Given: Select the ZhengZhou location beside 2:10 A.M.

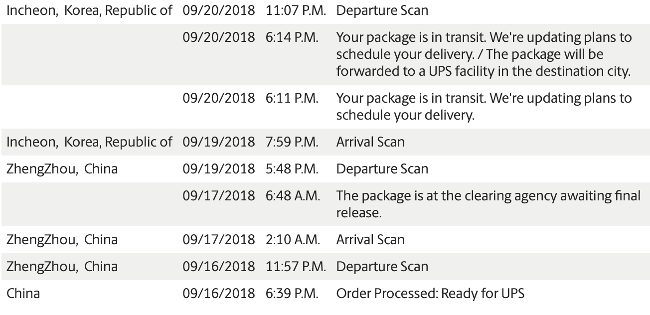Looking at the screenshot, I should pyautogui.click(x=62, y=240).
